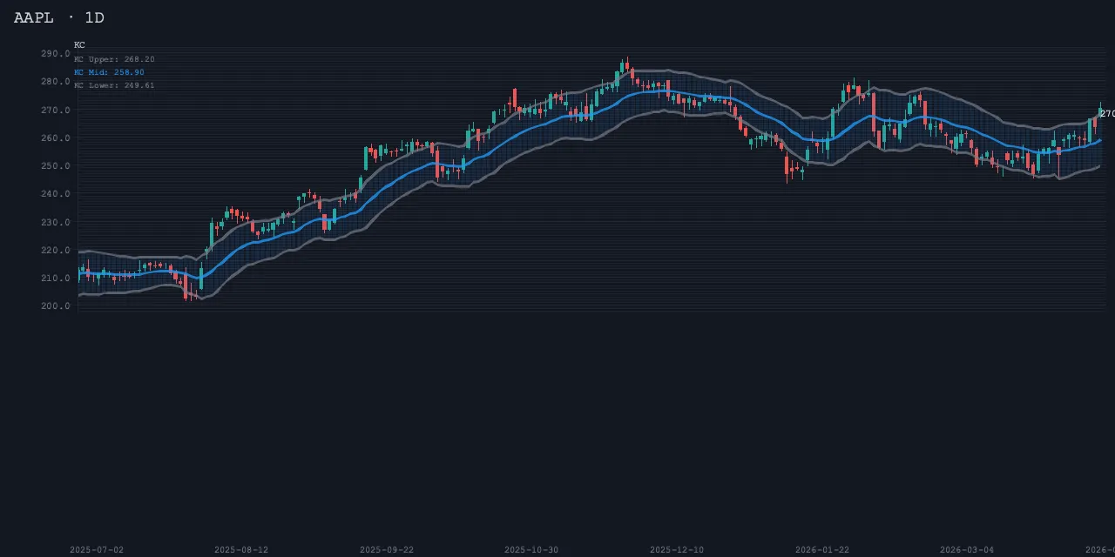Select the KC indicator legend header

[x=79, y=44]
